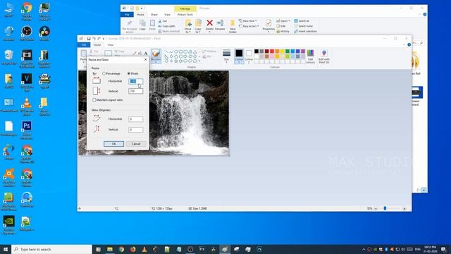Image resolution: width=451 pixels, height=254 pixels.
Task: Click Invert selection in Pictures window
Action: (305, 31)
